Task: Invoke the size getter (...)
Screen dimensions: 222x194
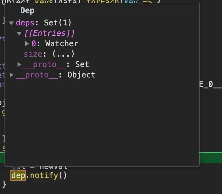Action: pyautogui.click(x=63, y=54)
